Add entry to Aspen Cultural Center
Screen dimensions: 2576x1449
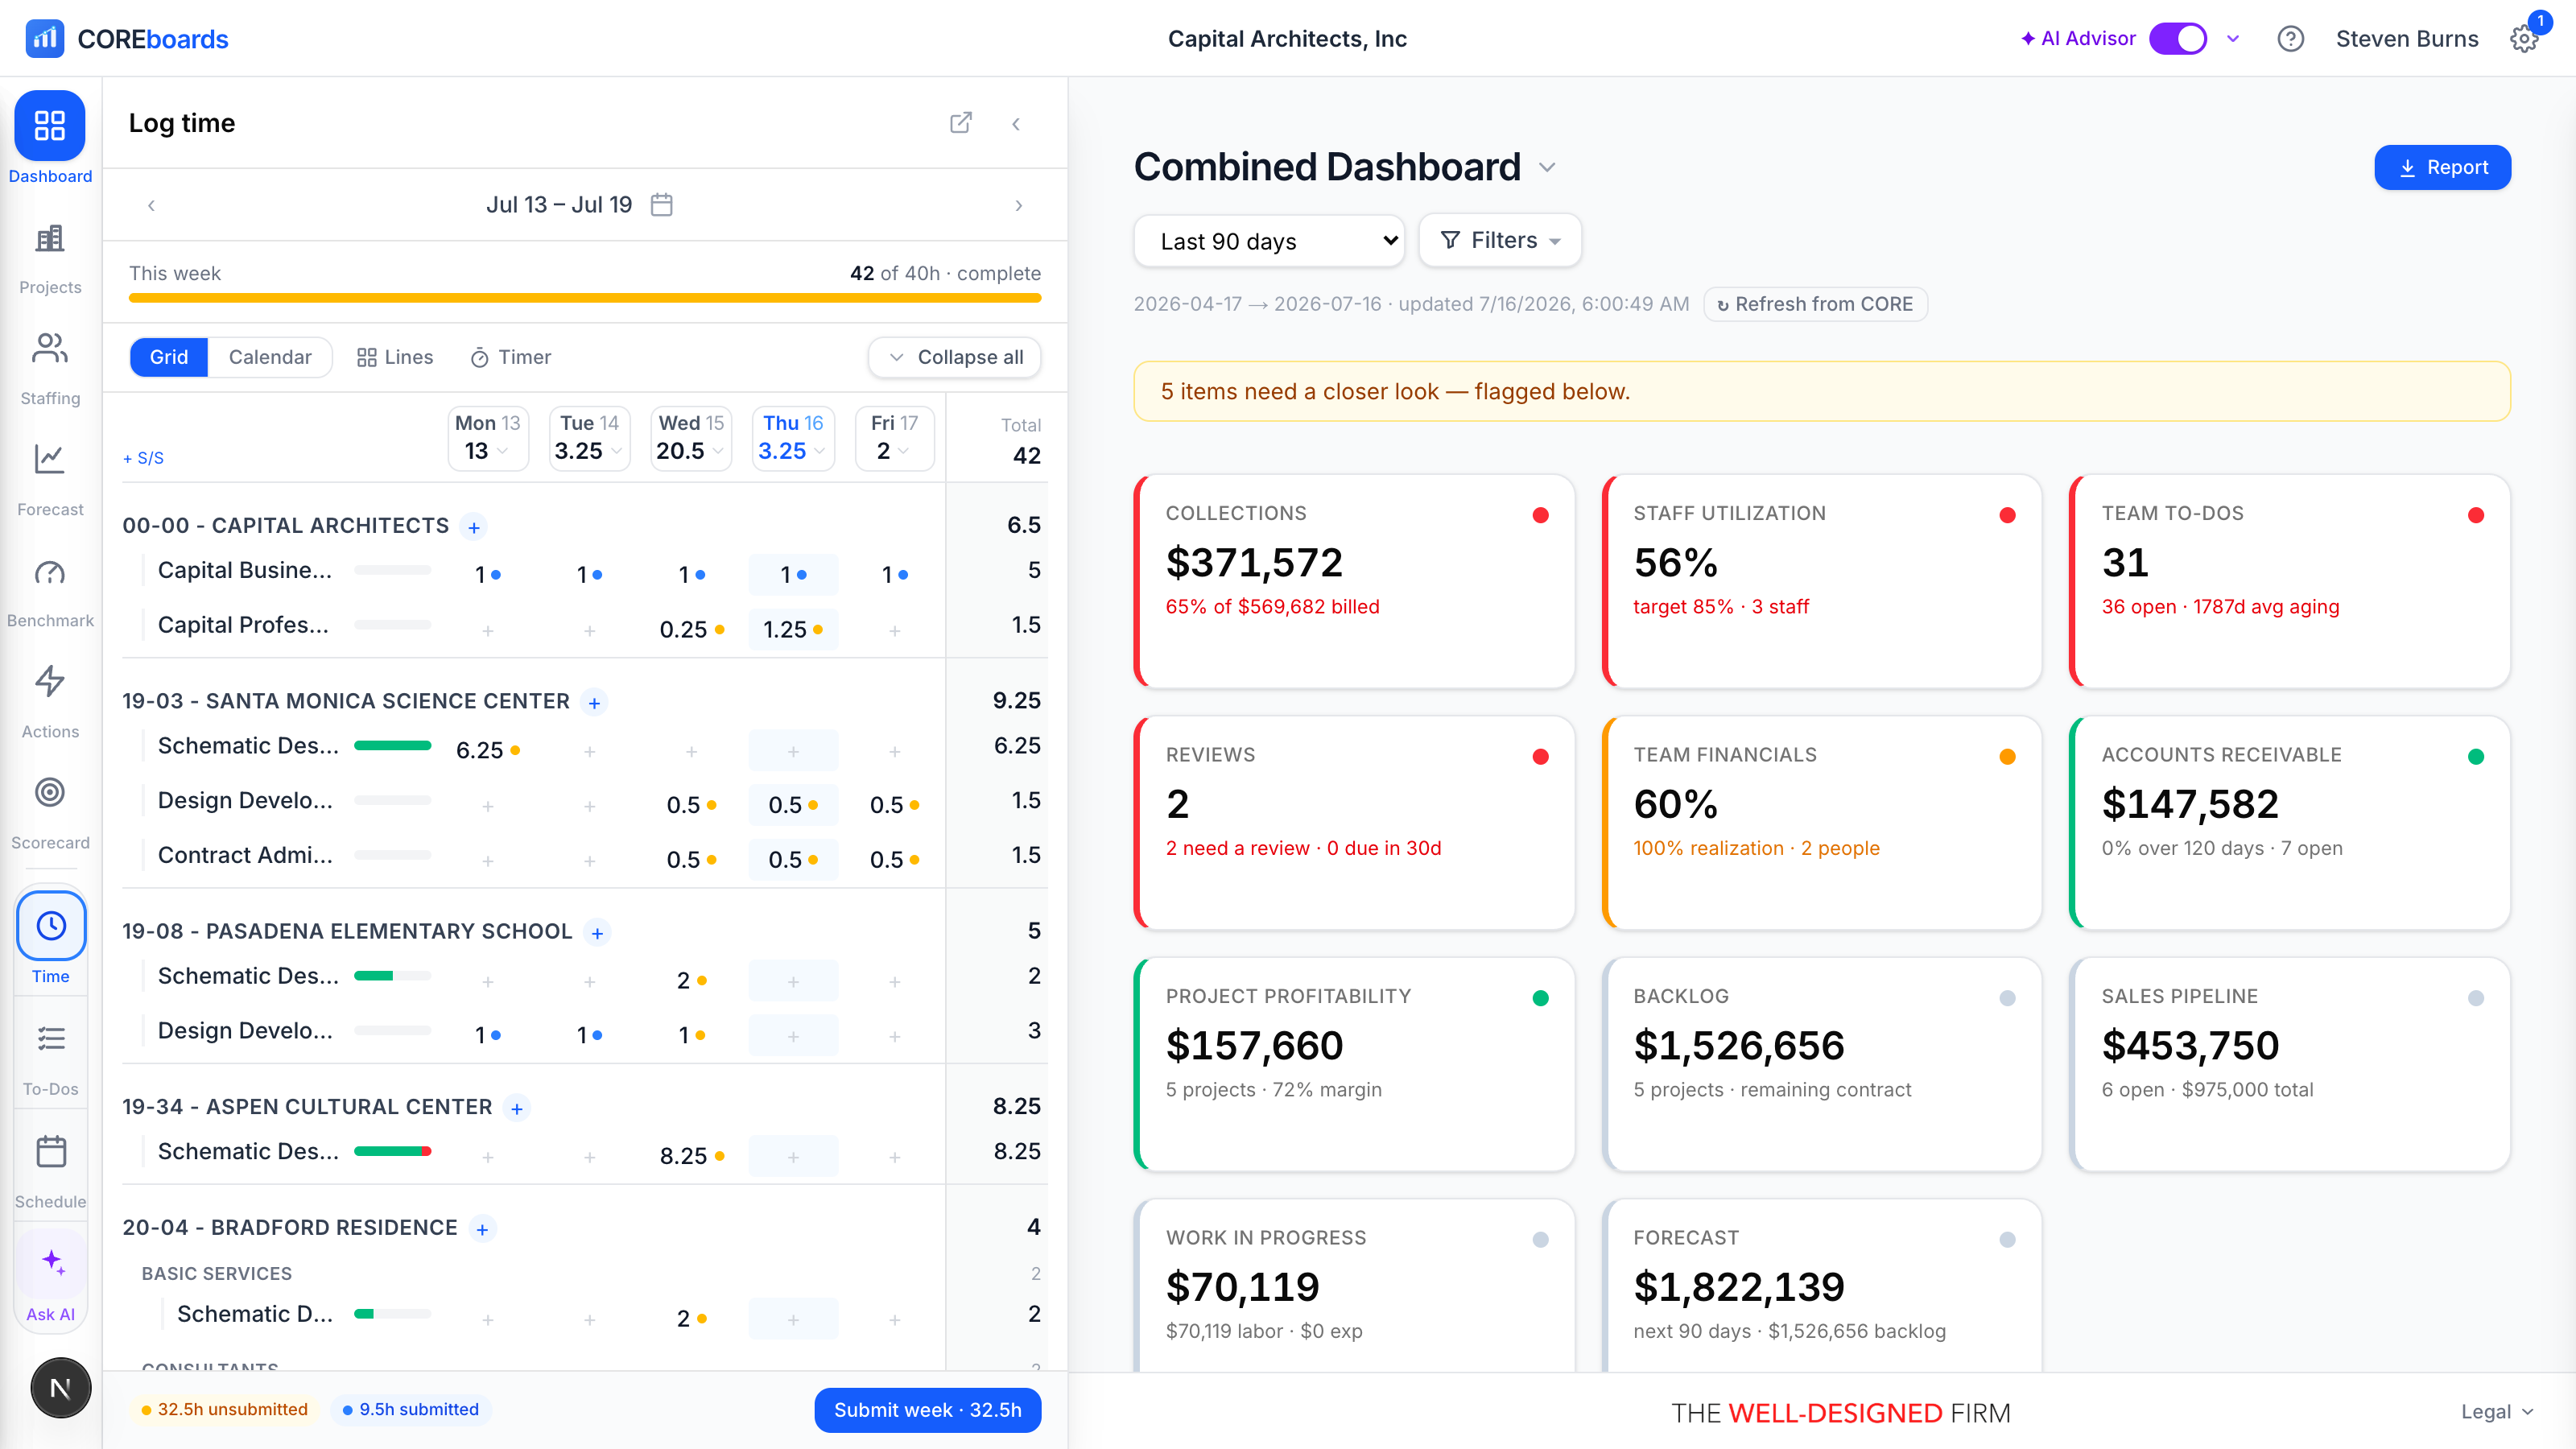coord(517,1108)
